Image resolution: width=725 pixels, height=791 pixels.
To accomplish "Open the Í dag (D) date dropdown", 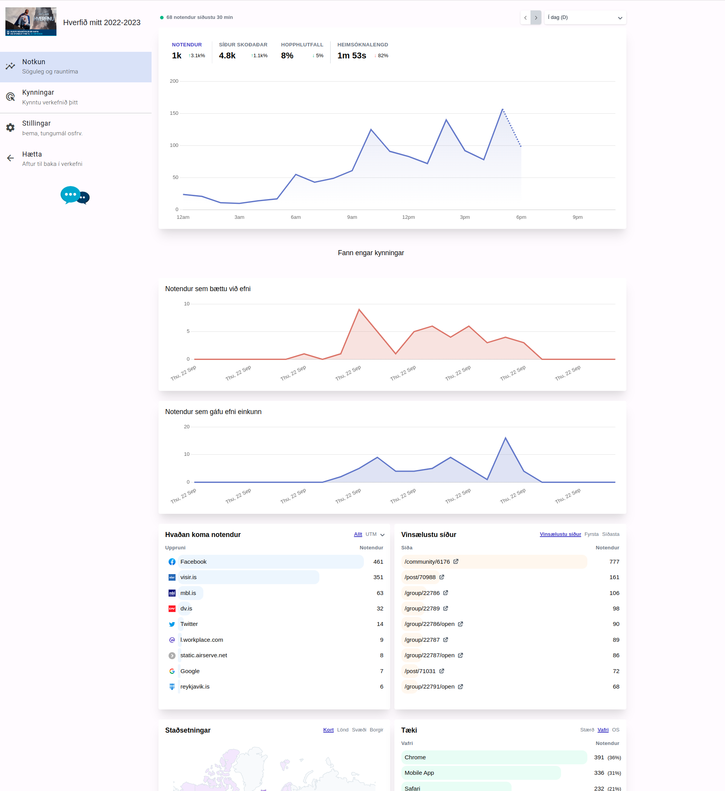I will pos(585,17).
